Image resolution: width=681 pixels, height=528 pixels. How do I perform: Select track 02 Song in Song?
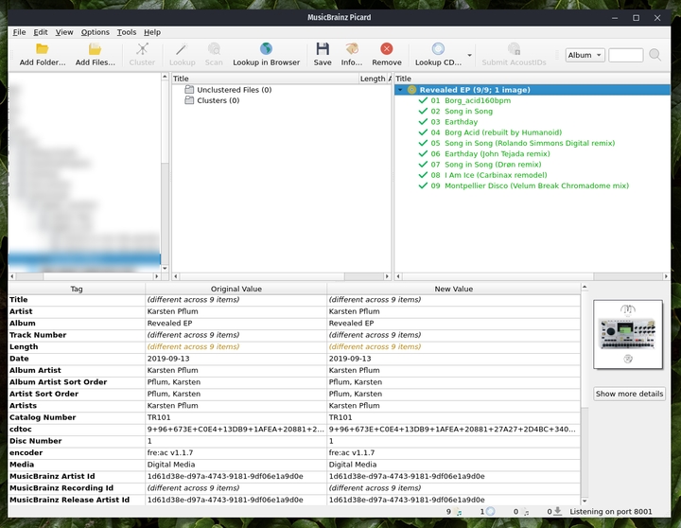[468, 112]
